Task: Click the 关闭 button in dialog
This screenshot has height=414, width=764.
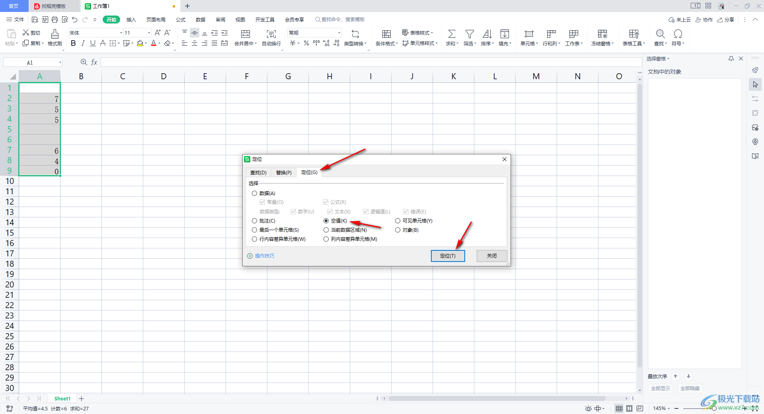Action: coord(492,256)
